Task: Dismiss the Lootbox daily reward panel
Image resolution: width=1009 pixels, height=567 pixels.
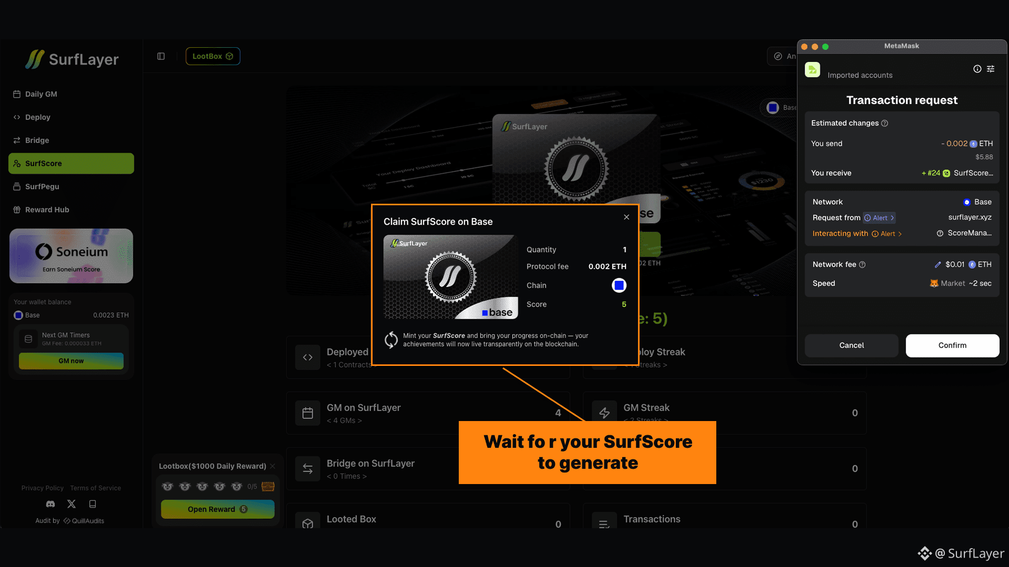Action: (x=272, y=466)
